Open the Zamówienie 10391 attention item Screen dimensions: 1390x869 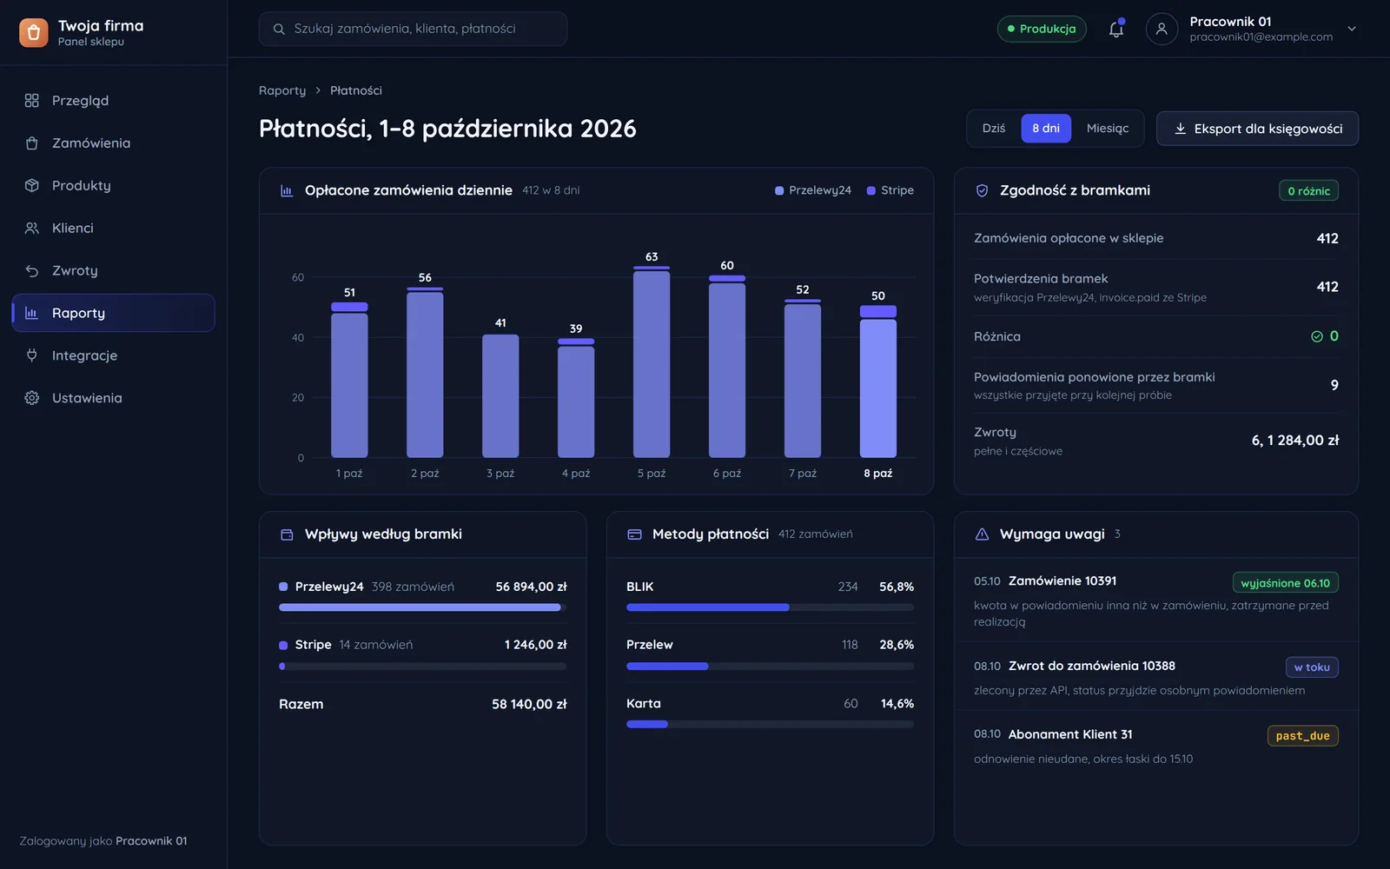coord(1155,600)
